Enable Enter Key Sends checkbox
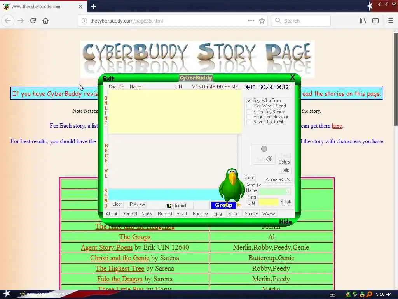The height and width of the screenshot is (299, 398). click(x=249, y=112)
